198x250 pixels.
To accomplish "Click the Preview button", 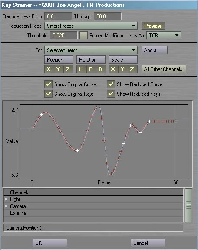I will pos(153,26).
